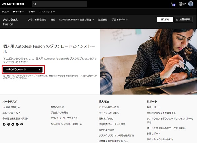Open 学習 & サポート tab
The width and height of the screenshot is (197, 143).
coord(120,20)
